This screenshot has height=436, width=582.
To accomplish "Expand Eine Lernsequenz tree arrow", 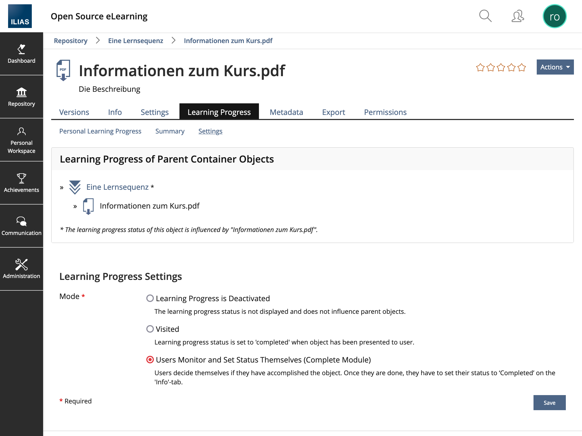I will pos(62,188).
